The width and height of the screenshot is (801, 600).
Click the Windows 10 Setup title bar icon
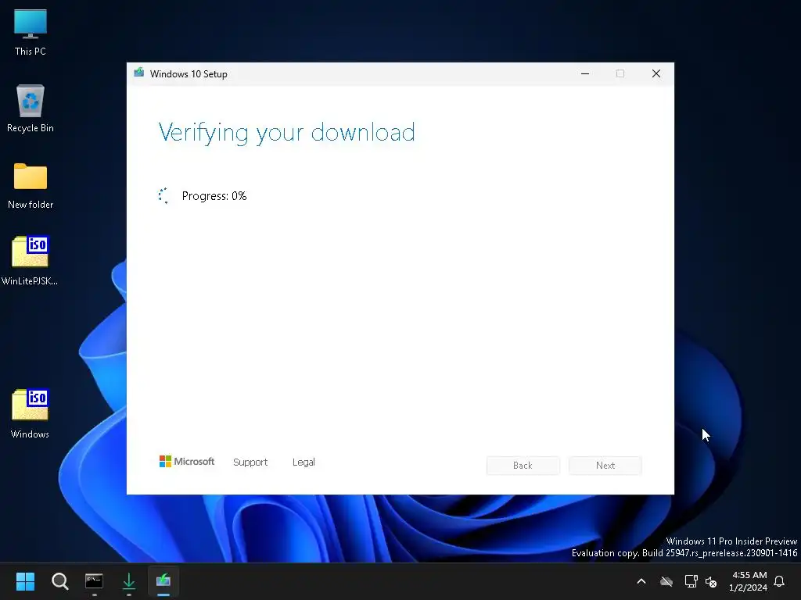click(139, 73)
